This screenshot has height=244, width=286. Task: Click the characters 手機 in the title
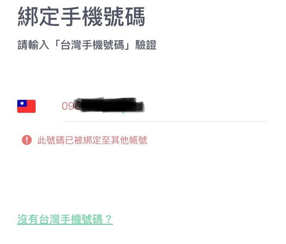81,17
